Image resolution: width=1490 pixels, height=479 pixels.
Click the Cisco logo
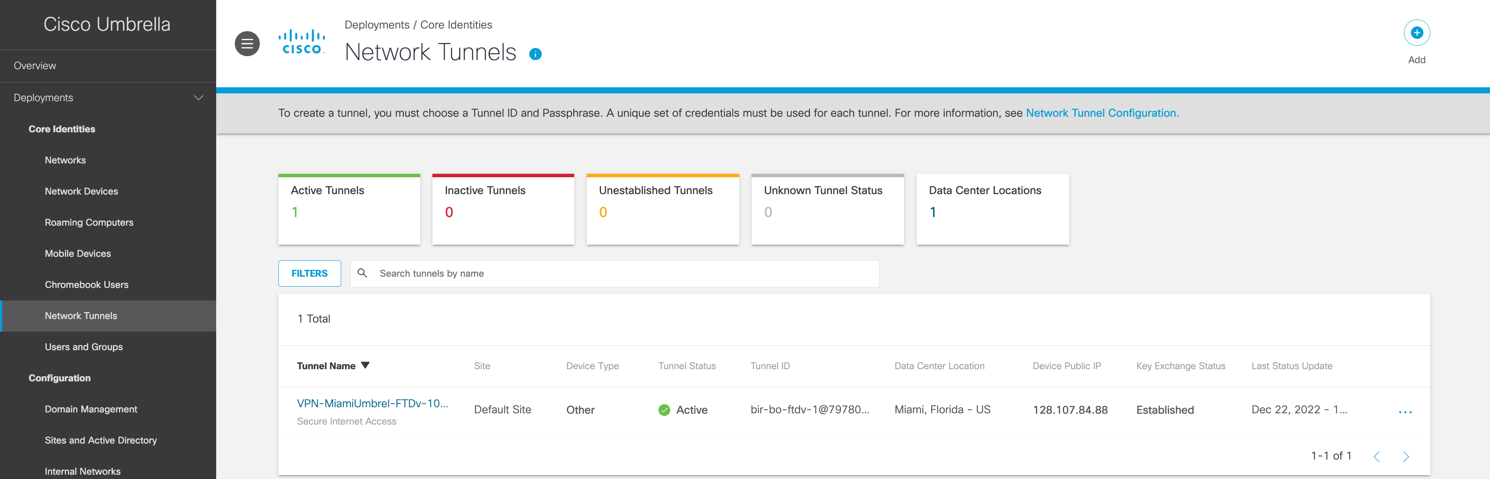[301, 42]
